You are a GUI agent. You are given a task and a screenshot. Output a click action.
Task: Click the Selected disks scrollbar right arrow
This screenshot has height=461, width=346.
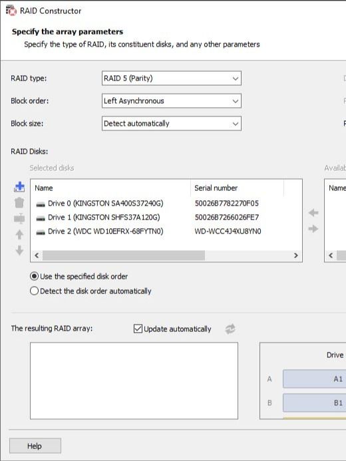pyautogui.click(x=296, y=255)
